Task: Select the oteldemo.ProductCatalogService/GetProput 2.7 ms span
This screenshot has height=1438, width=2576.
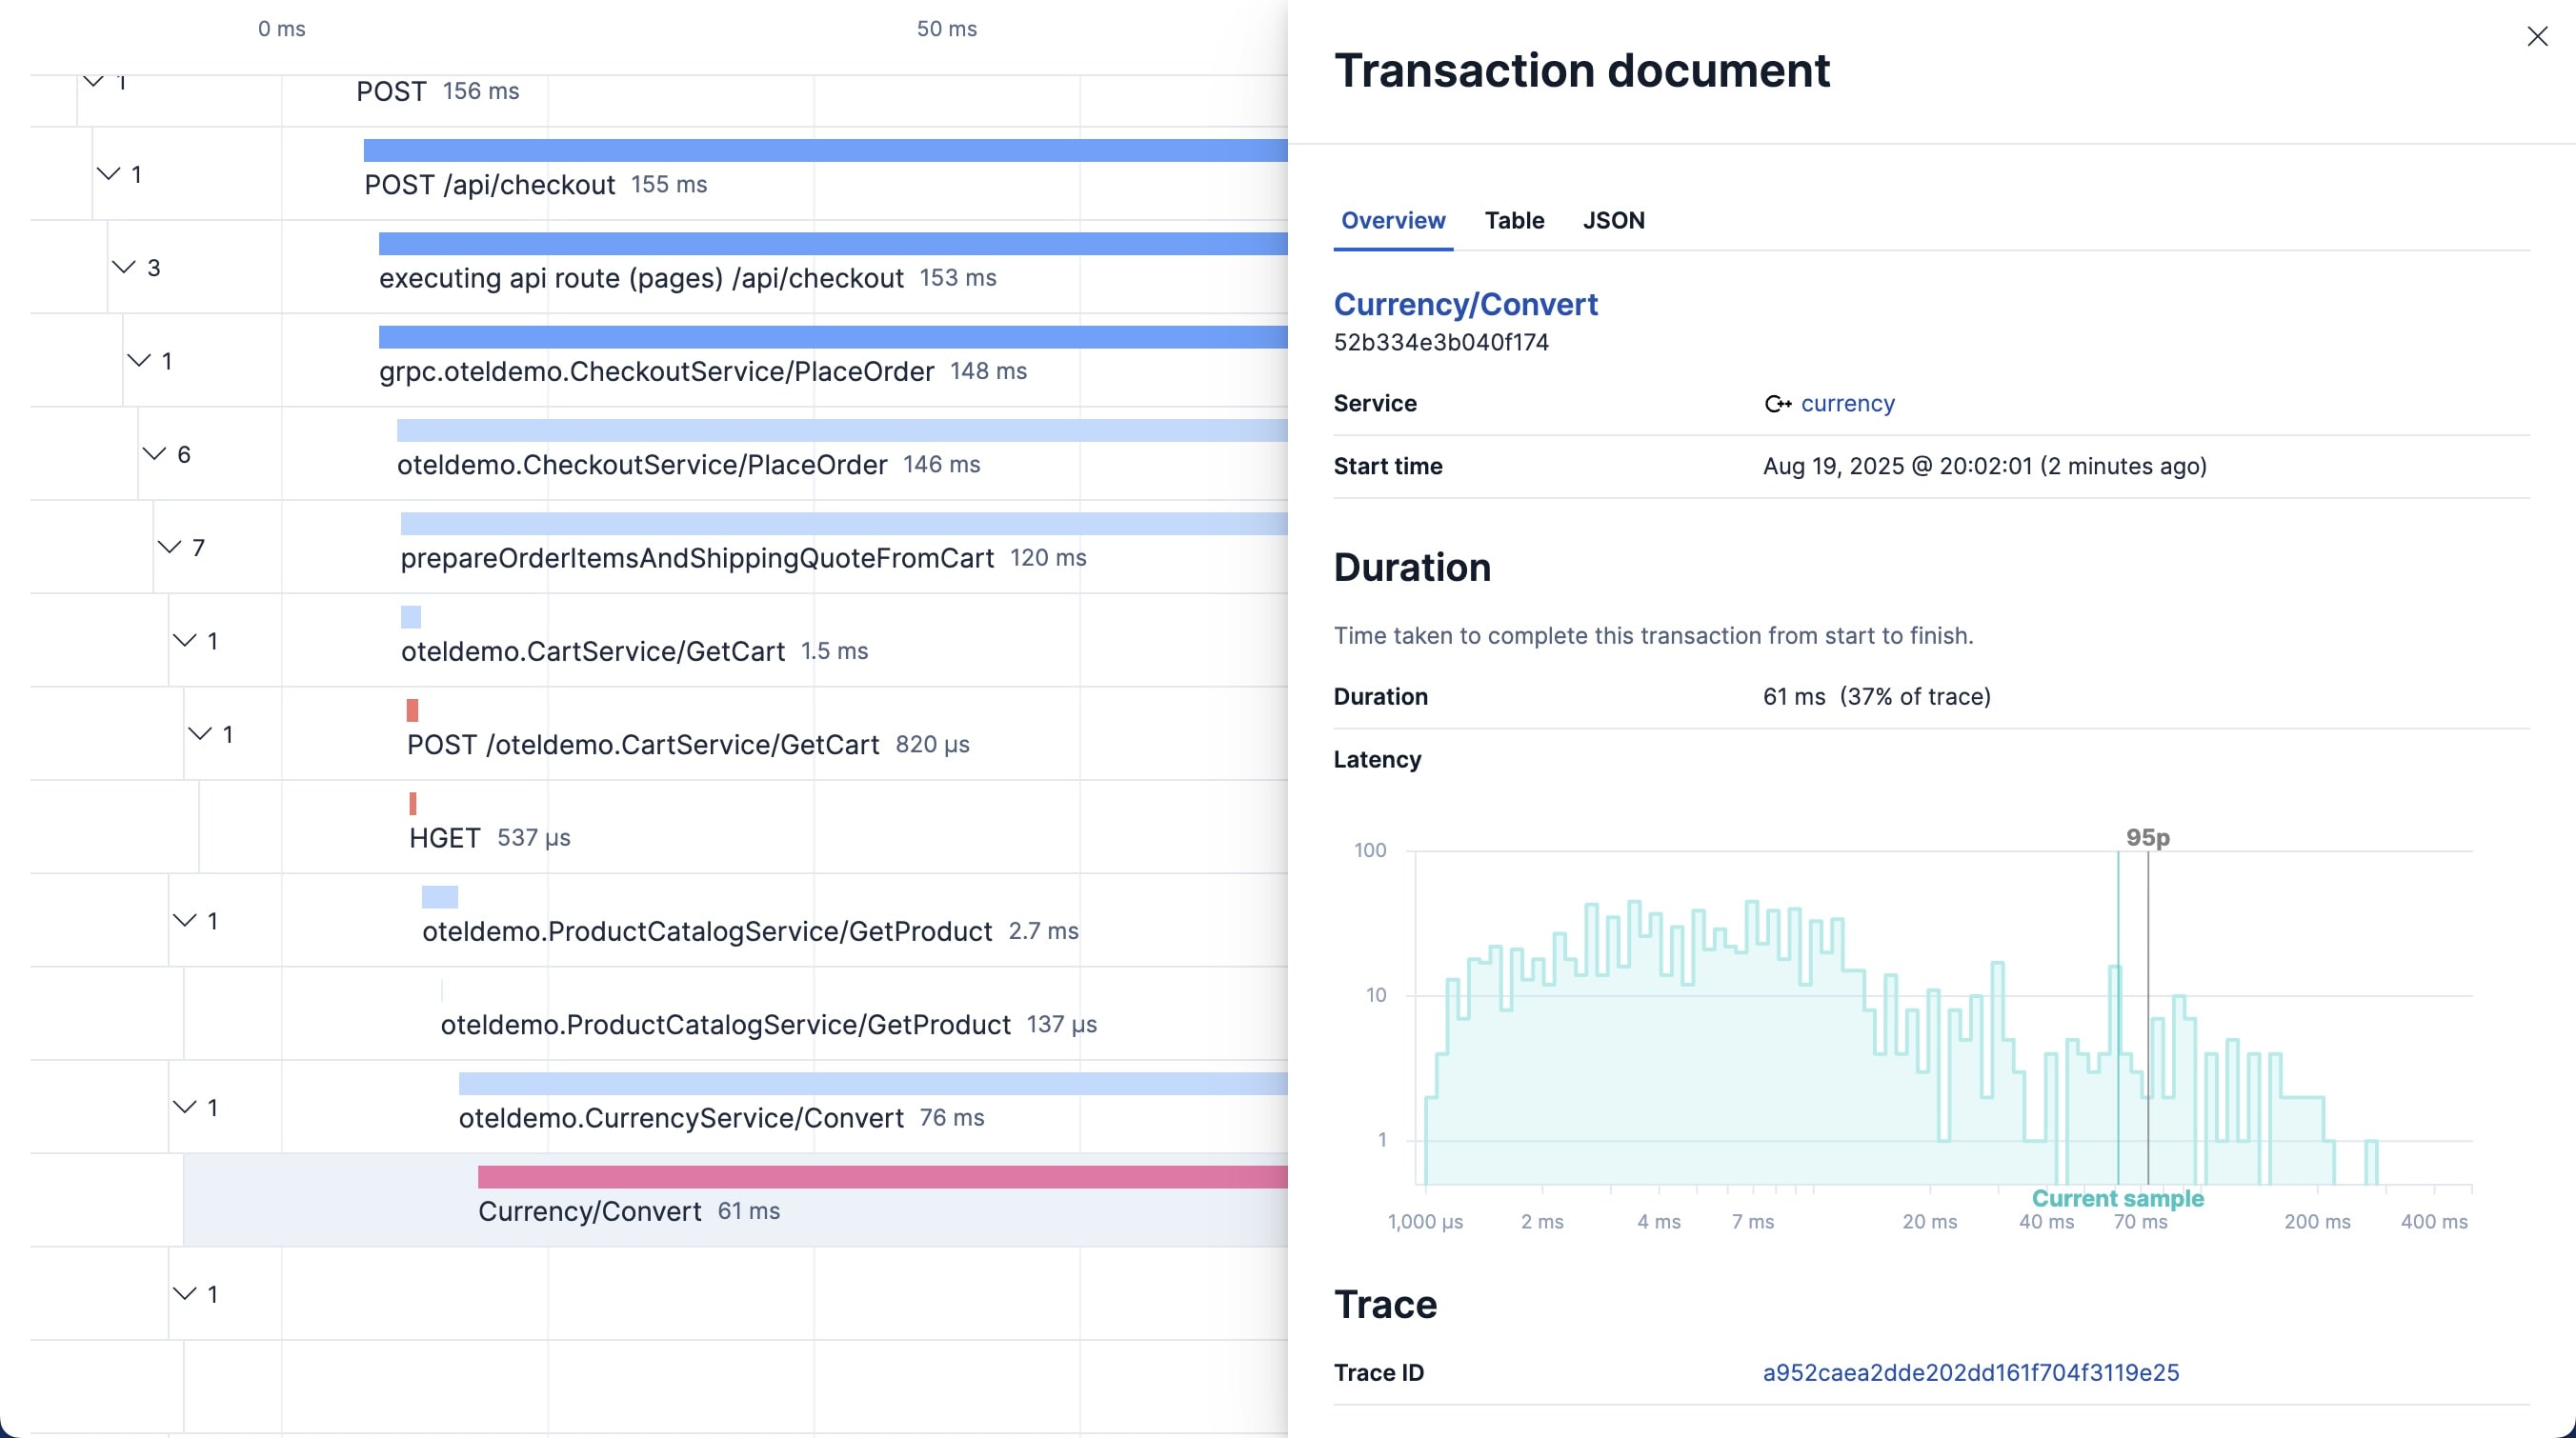Action: (707, 931)
